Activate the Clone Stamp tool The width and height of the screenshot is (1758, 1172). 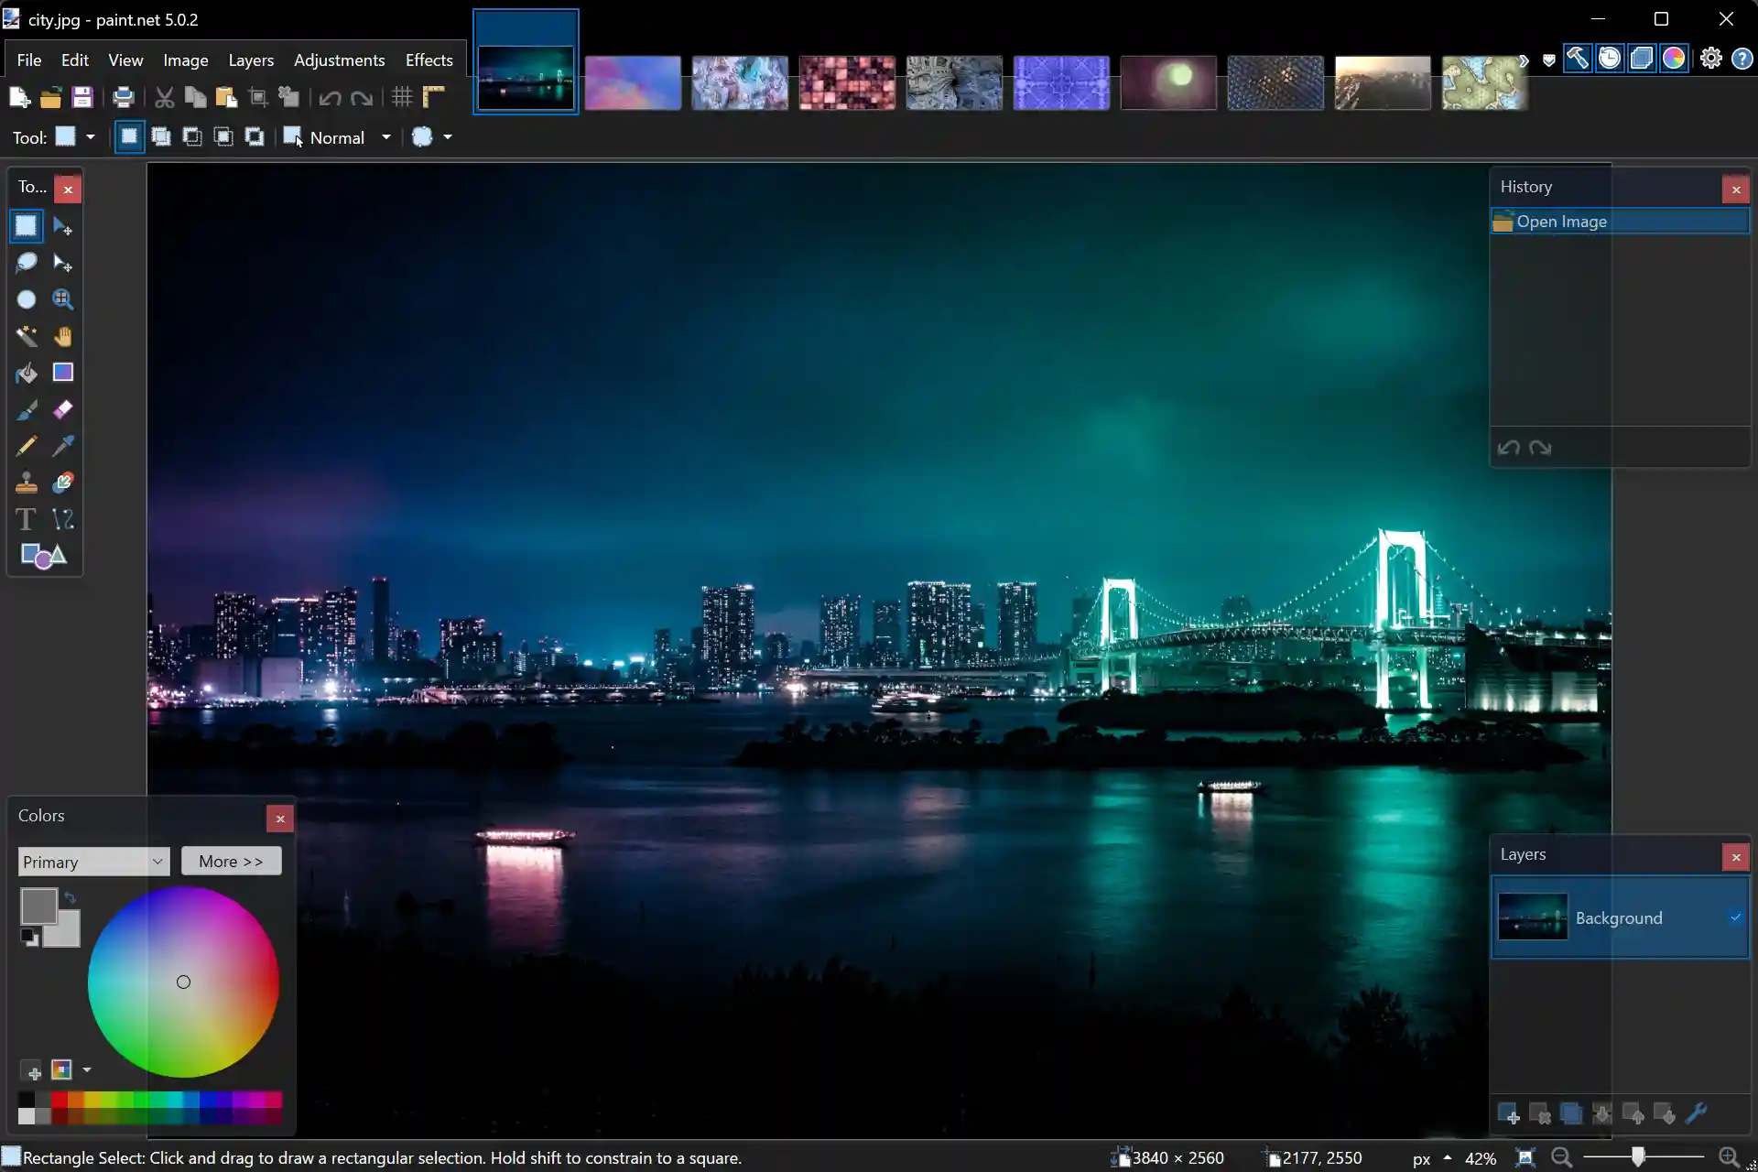27,483
